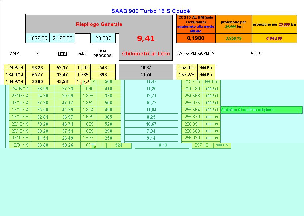Select price per litre 1,838

pyautogui.click(x=83, y=68)
